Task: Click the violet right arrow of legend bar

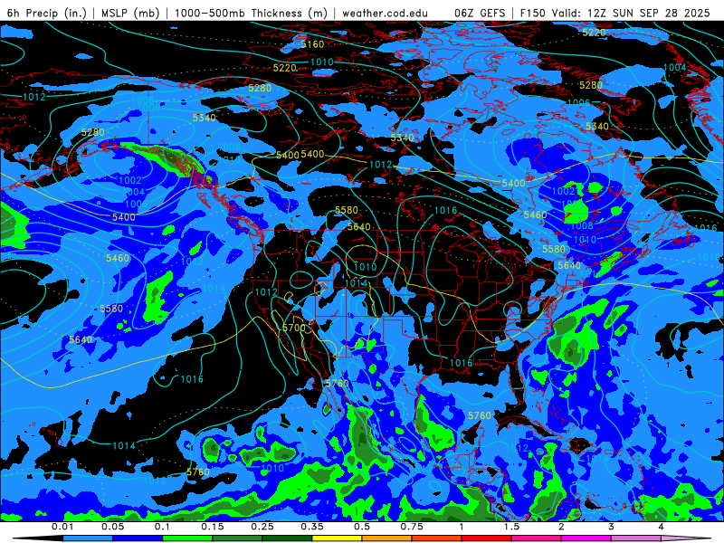Action: [685, 538]
